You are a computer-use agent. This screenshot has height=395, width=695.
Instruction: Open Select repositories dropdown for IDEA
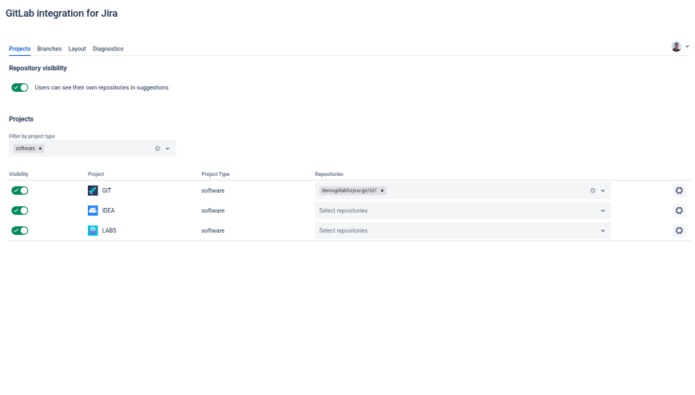[x=463, y=210]
